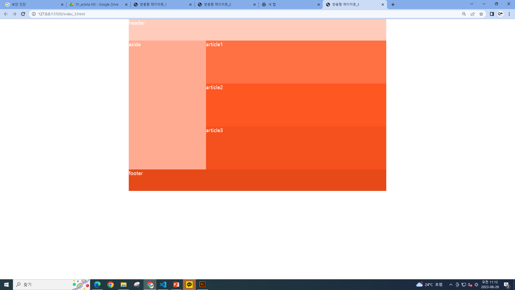Toggle the browser side panel
The height and width of the screenshot is (290, 515).
[x=492, y=14]
